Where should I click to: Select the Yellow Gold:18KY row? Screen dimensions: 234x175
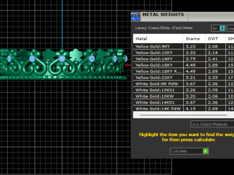(183, 65)
